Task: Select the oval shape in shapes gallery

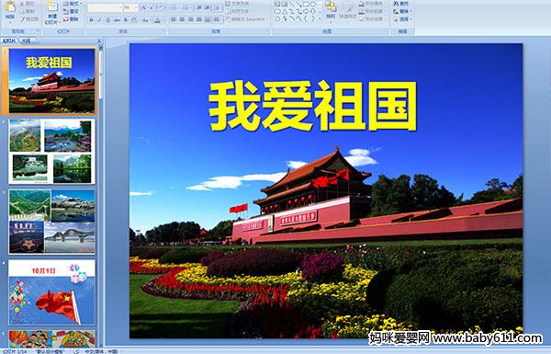Action: coord(313,5)
